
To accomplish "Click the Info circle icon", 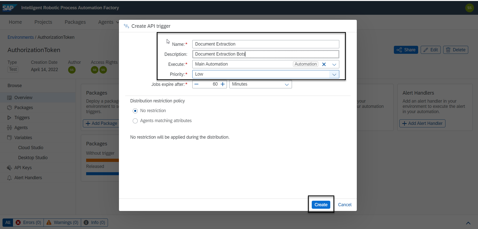I will click(86, 222).
